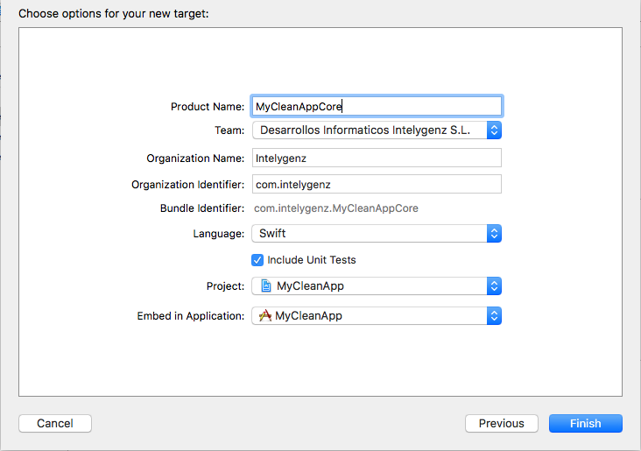Click the Include Unit Tests label text
Screen dimensions: 641x451
coord(312,260)
